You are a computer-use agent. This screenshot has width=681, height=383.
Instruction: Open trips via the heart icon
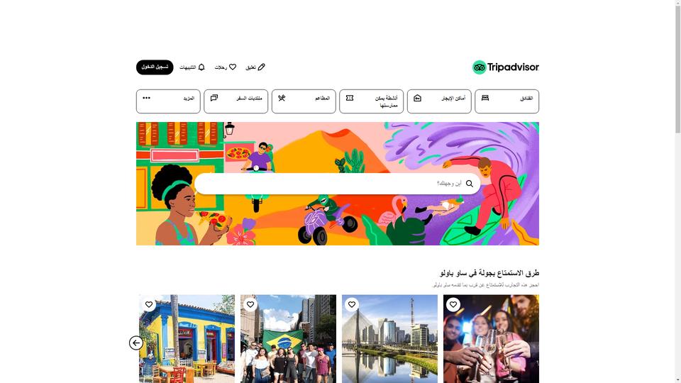233,67
